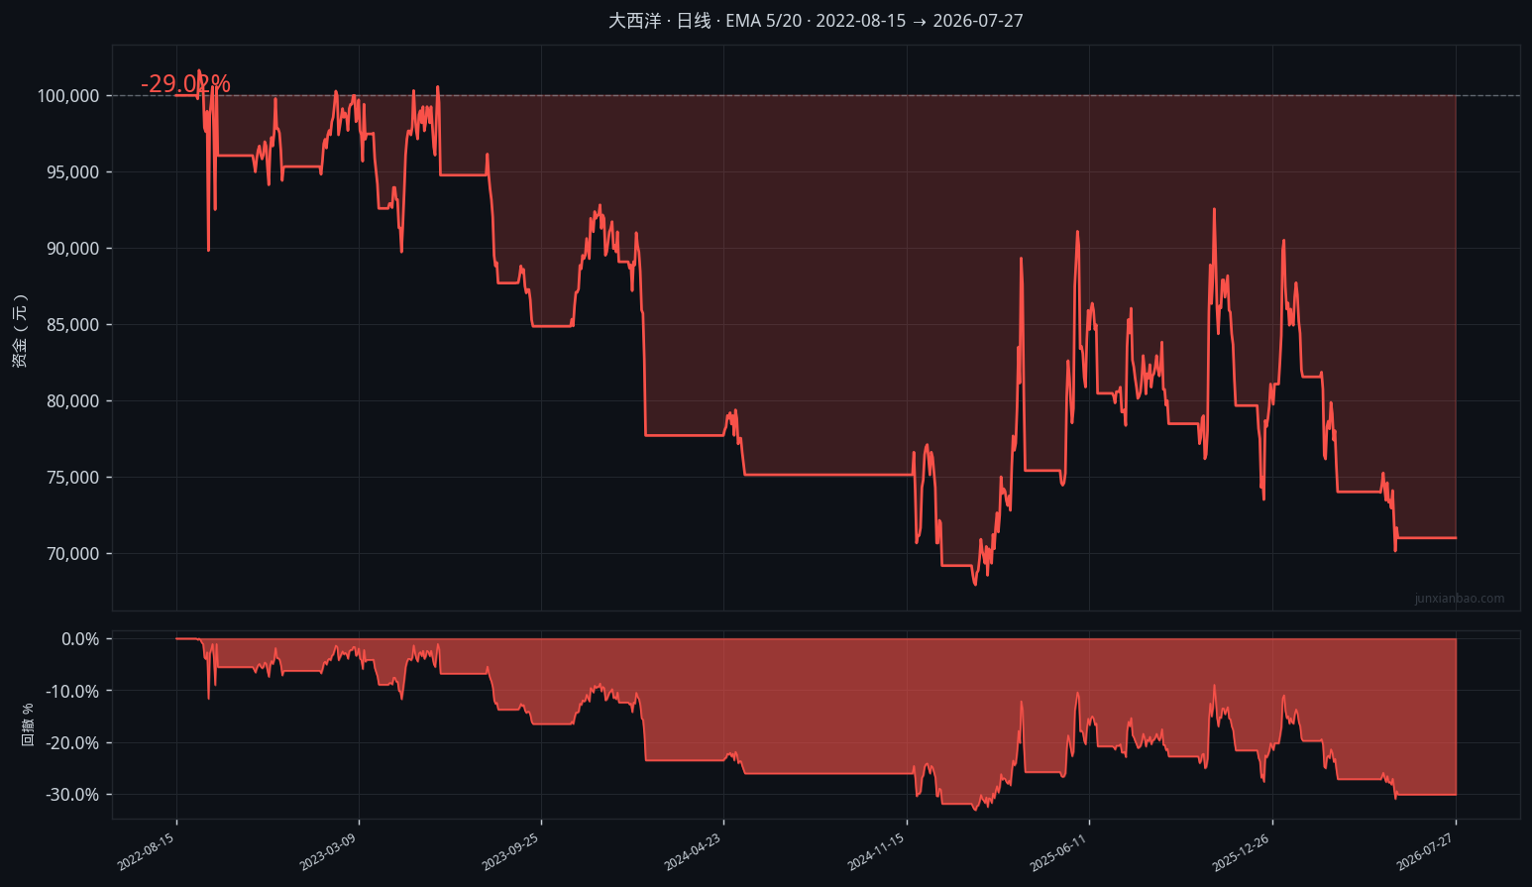Click the 2022-08-15 date label
The image size is (1532, 887).
146,852
